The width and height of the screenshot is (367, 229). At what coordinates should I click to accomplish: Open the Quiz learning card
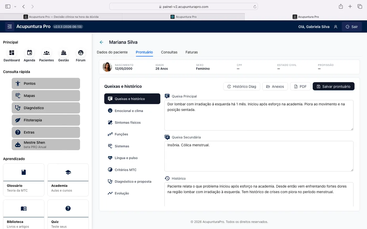pyautogui.click(x=68, y=214)
